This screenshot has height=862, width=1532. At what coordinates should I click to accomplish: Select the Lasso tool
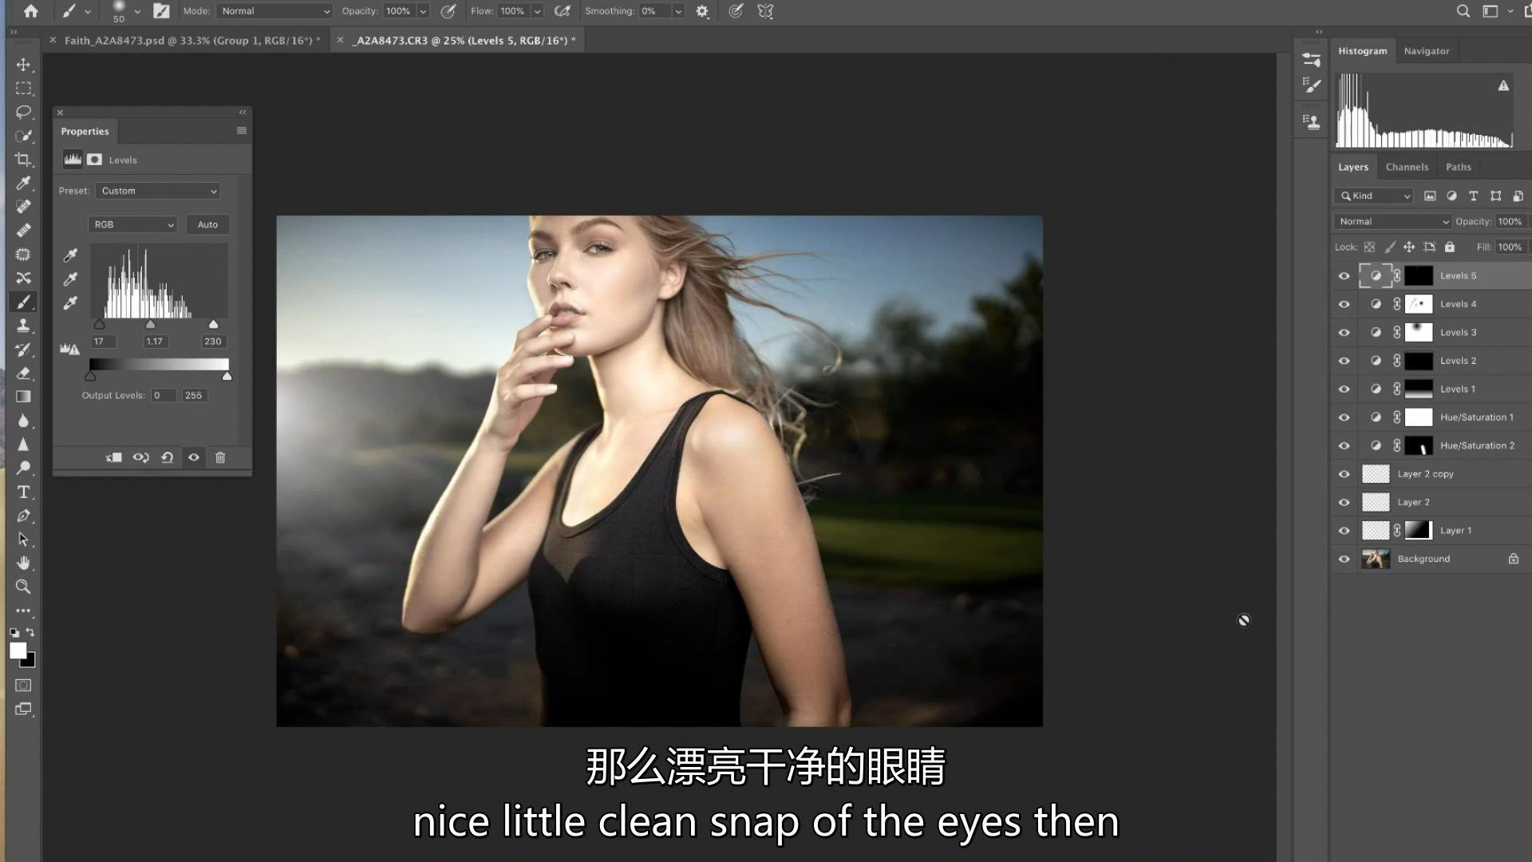point(23,112)
